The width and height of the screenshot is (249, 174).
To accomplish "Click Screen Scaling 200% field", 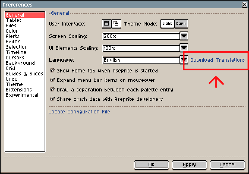I will click(141, 36).
